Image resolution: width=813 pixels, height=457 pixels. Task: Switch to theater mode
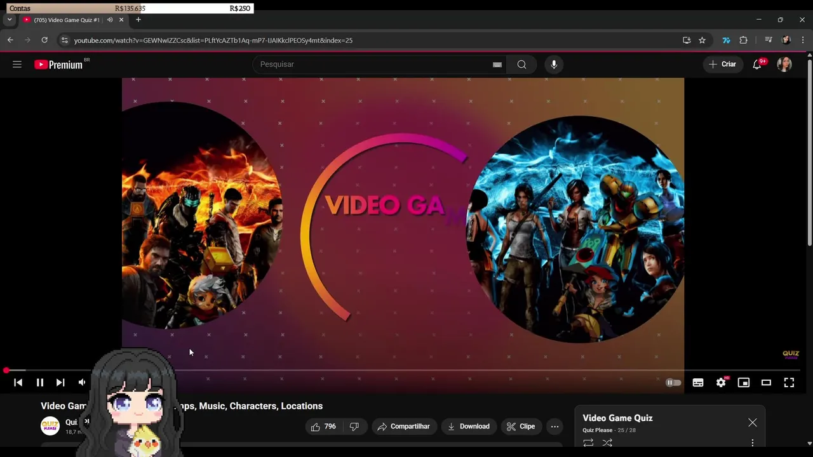point(766,382)
